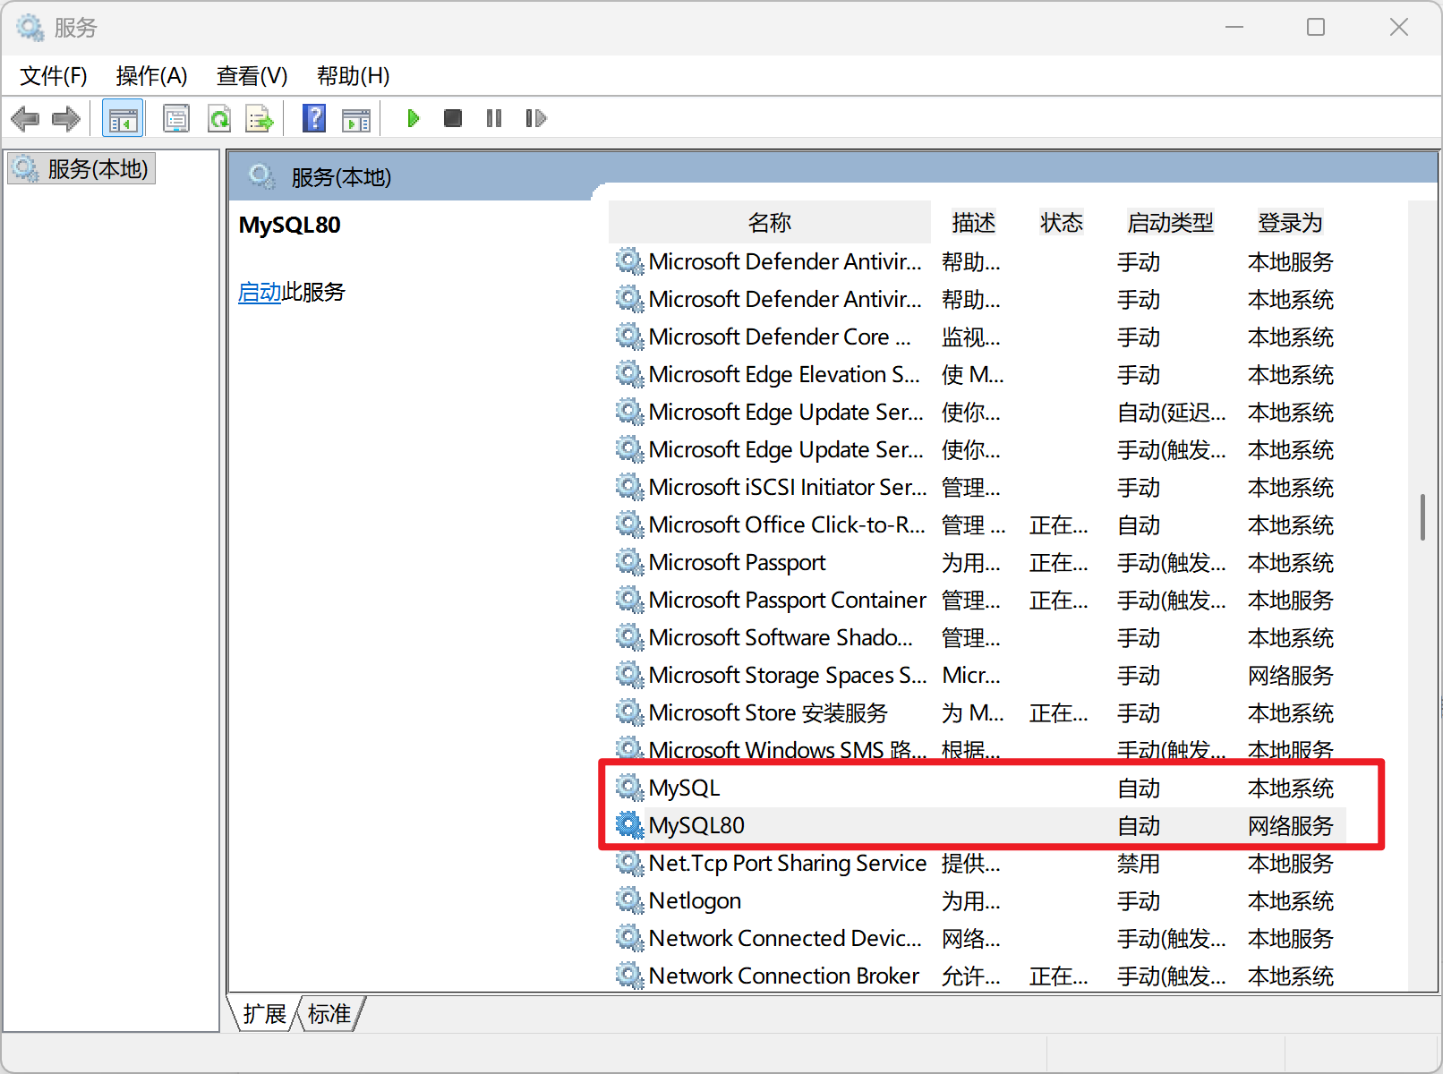Click 禁用 startup type of Net.Tcp row
This screenshot has height=1074, width=1443.
tap(1139, 863)
